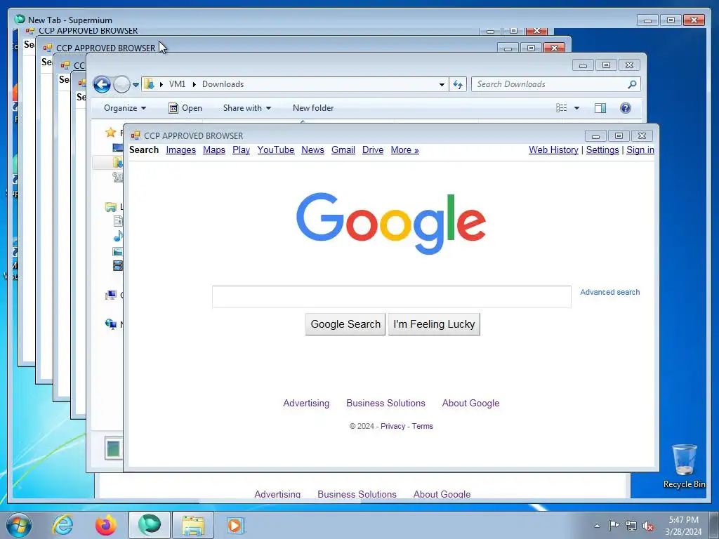Click the folder icon in Explorer address bar
719x539 pixels.
pyautogui.click(x=149, y=84)
